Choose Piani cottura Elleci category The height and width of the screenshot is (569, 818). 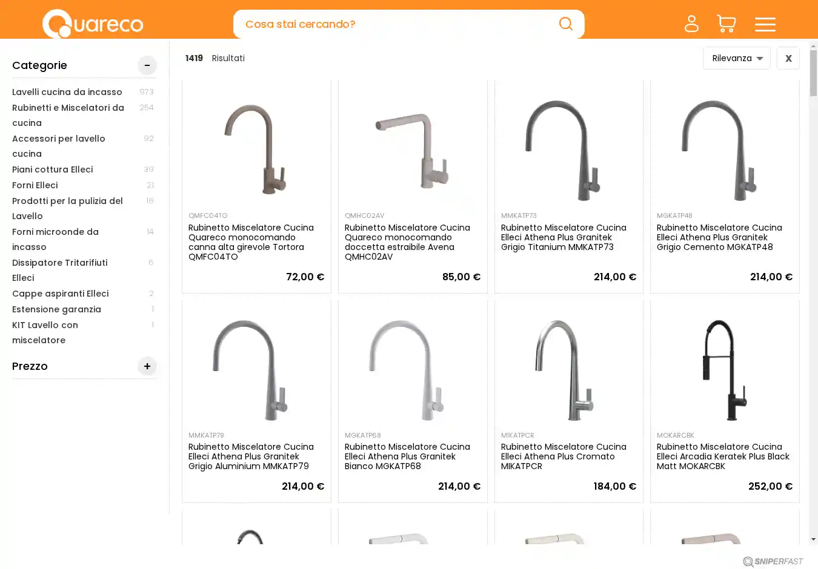click(53, 169)
